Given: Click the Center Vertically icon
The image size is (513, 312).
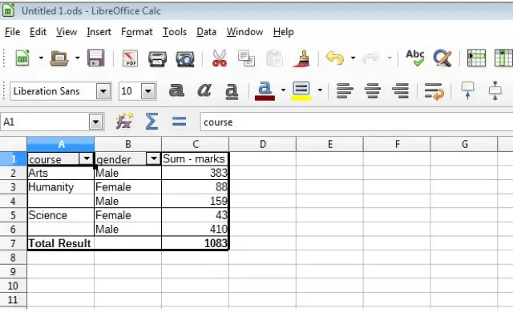Looking at the screenshot, I should click(495, 90).
